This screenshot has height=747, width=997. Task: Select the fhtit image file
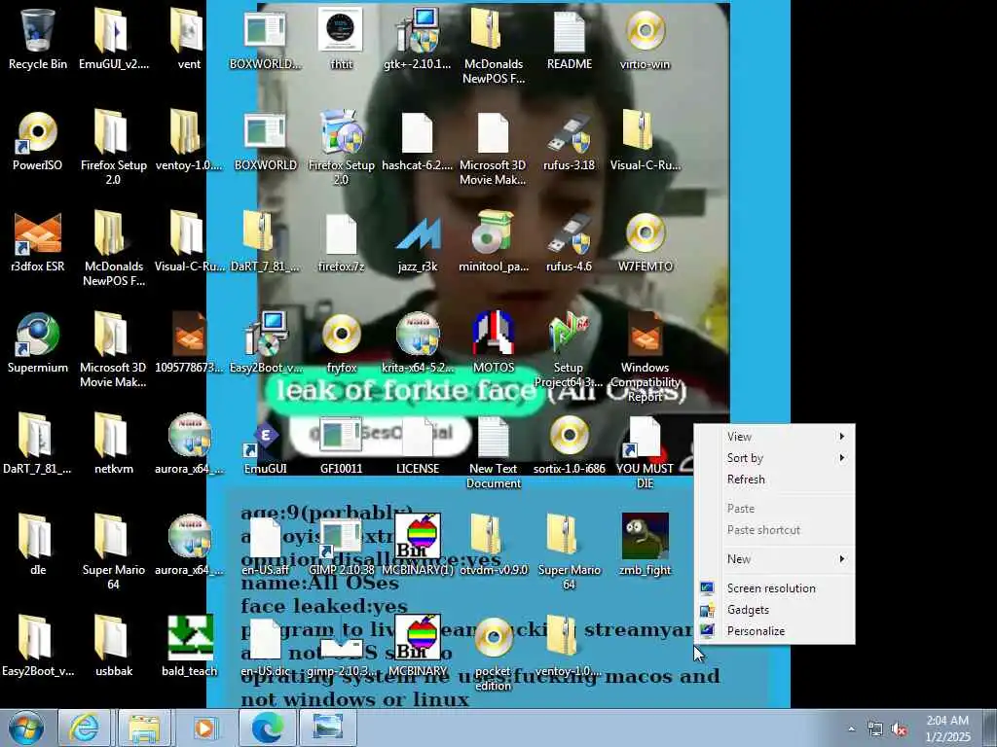tap(341, 39)
